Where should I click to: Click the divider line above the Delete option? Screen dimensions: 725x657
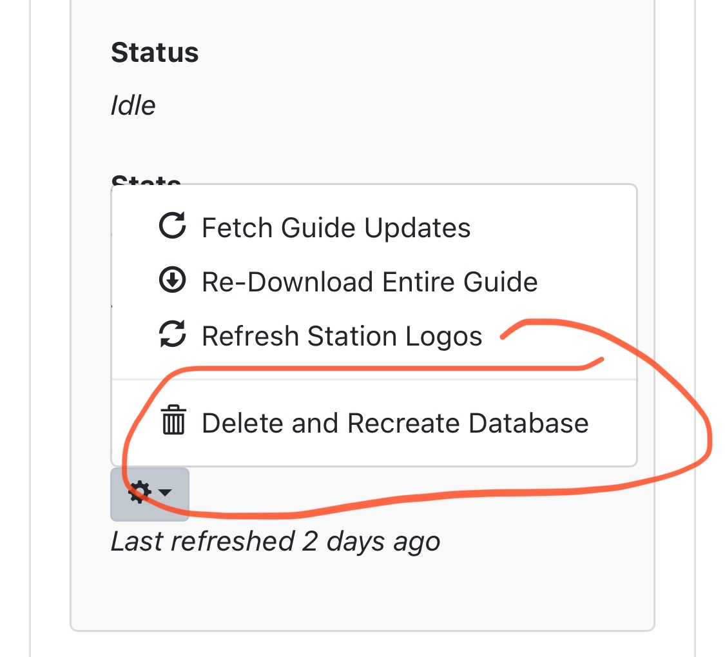374,380
